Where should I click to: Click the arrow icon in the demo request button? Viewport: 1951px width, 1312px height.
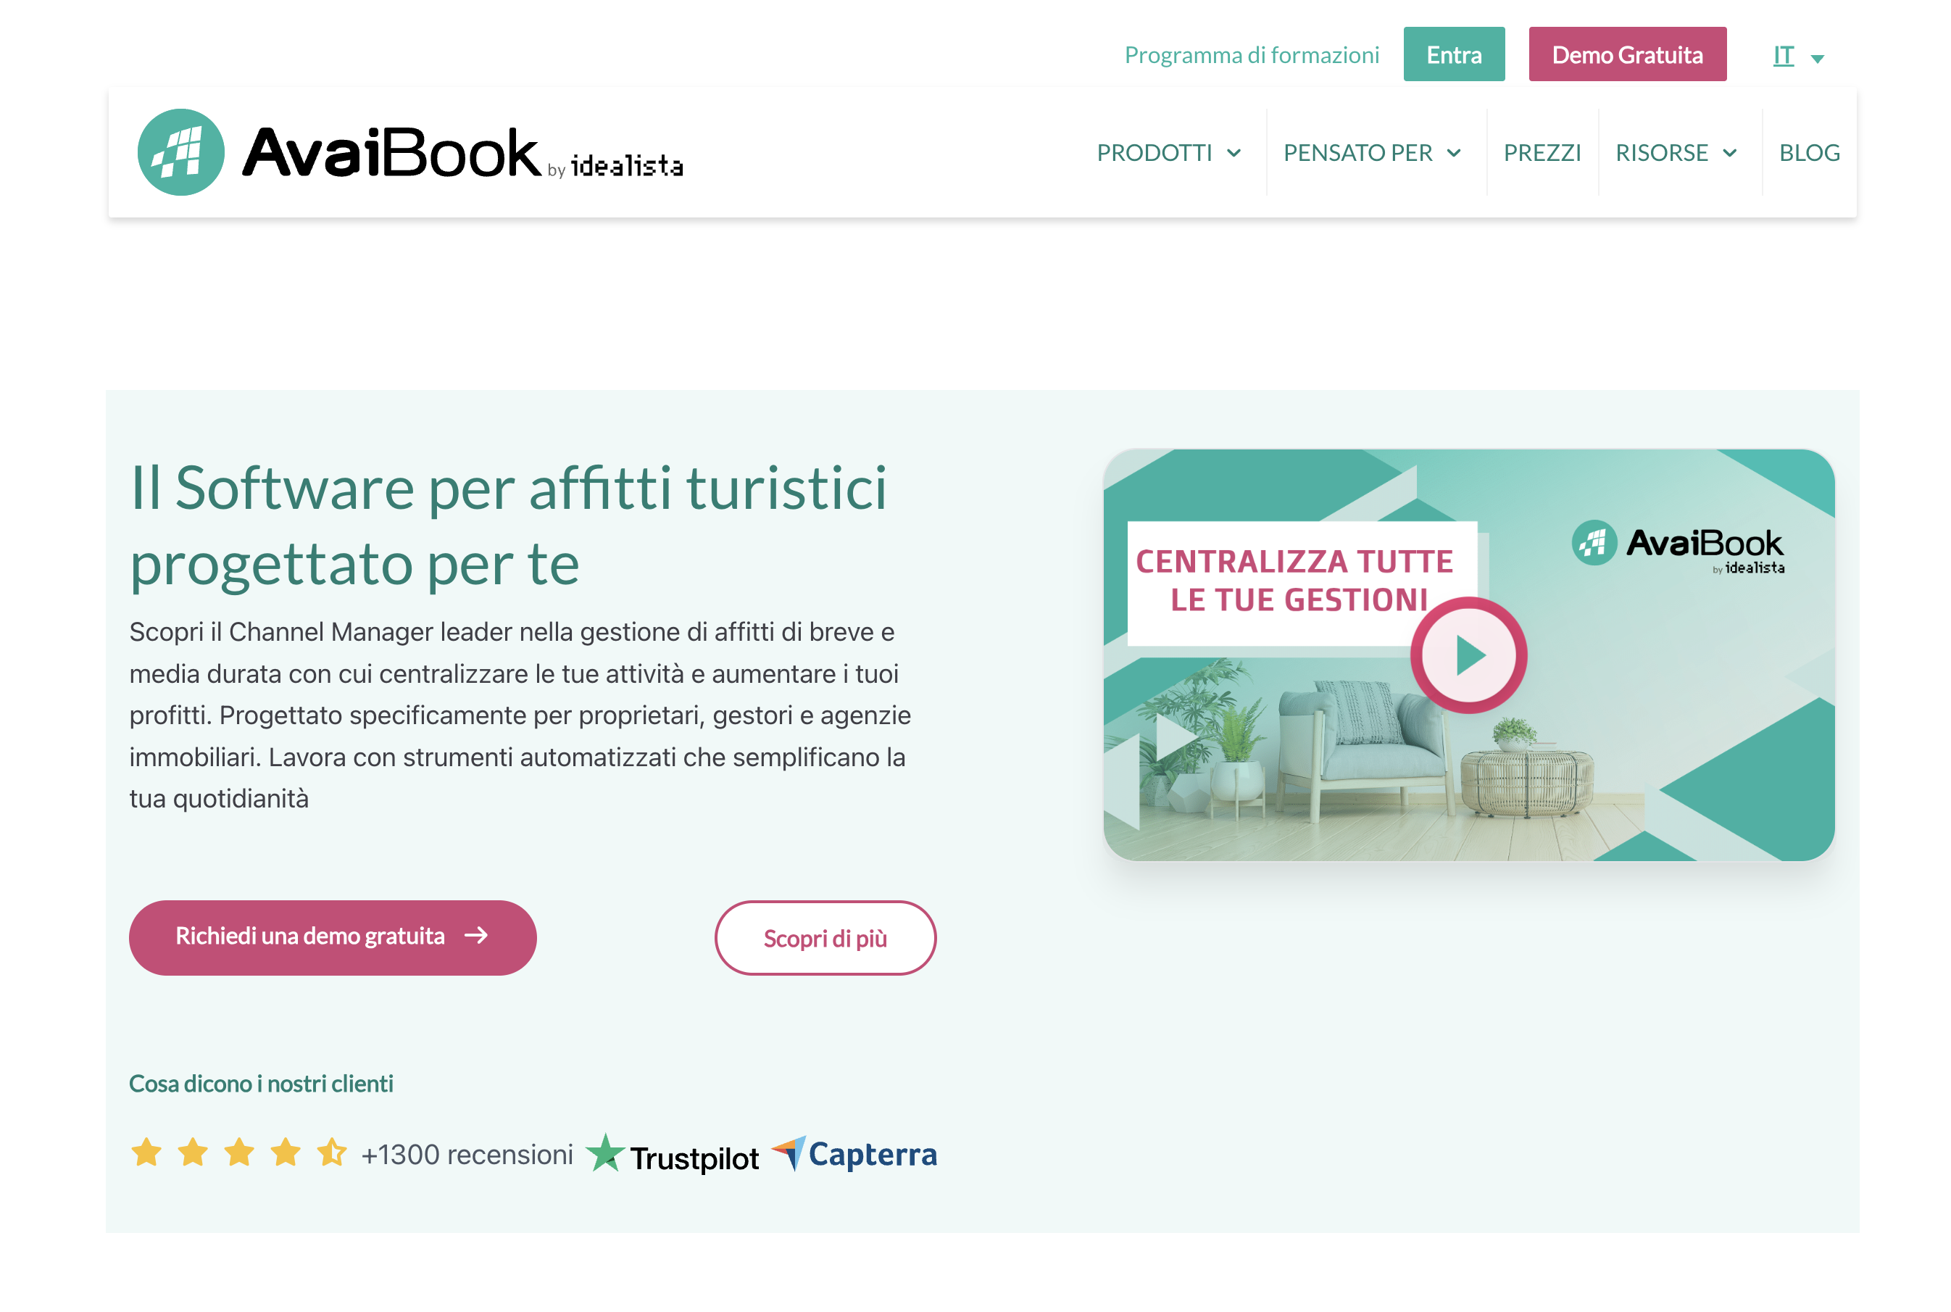click(x=476, y=936)
